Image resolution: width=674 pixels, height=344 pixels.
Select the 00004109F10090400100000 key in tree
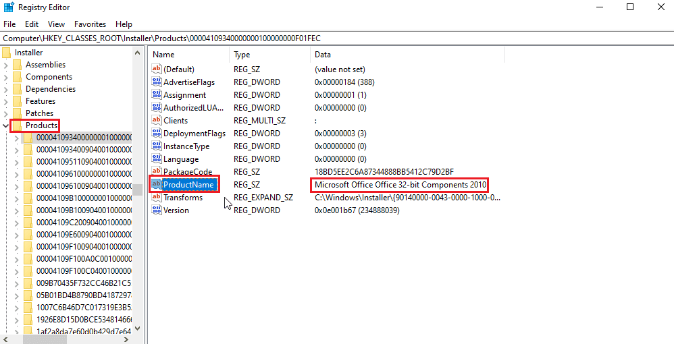[x=84, y=248]
